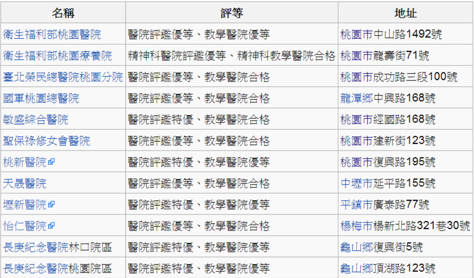Click 桃園市 link in 成功路三段100號 address
Viewport: 474px width, 278px height.
click(357, 77)
